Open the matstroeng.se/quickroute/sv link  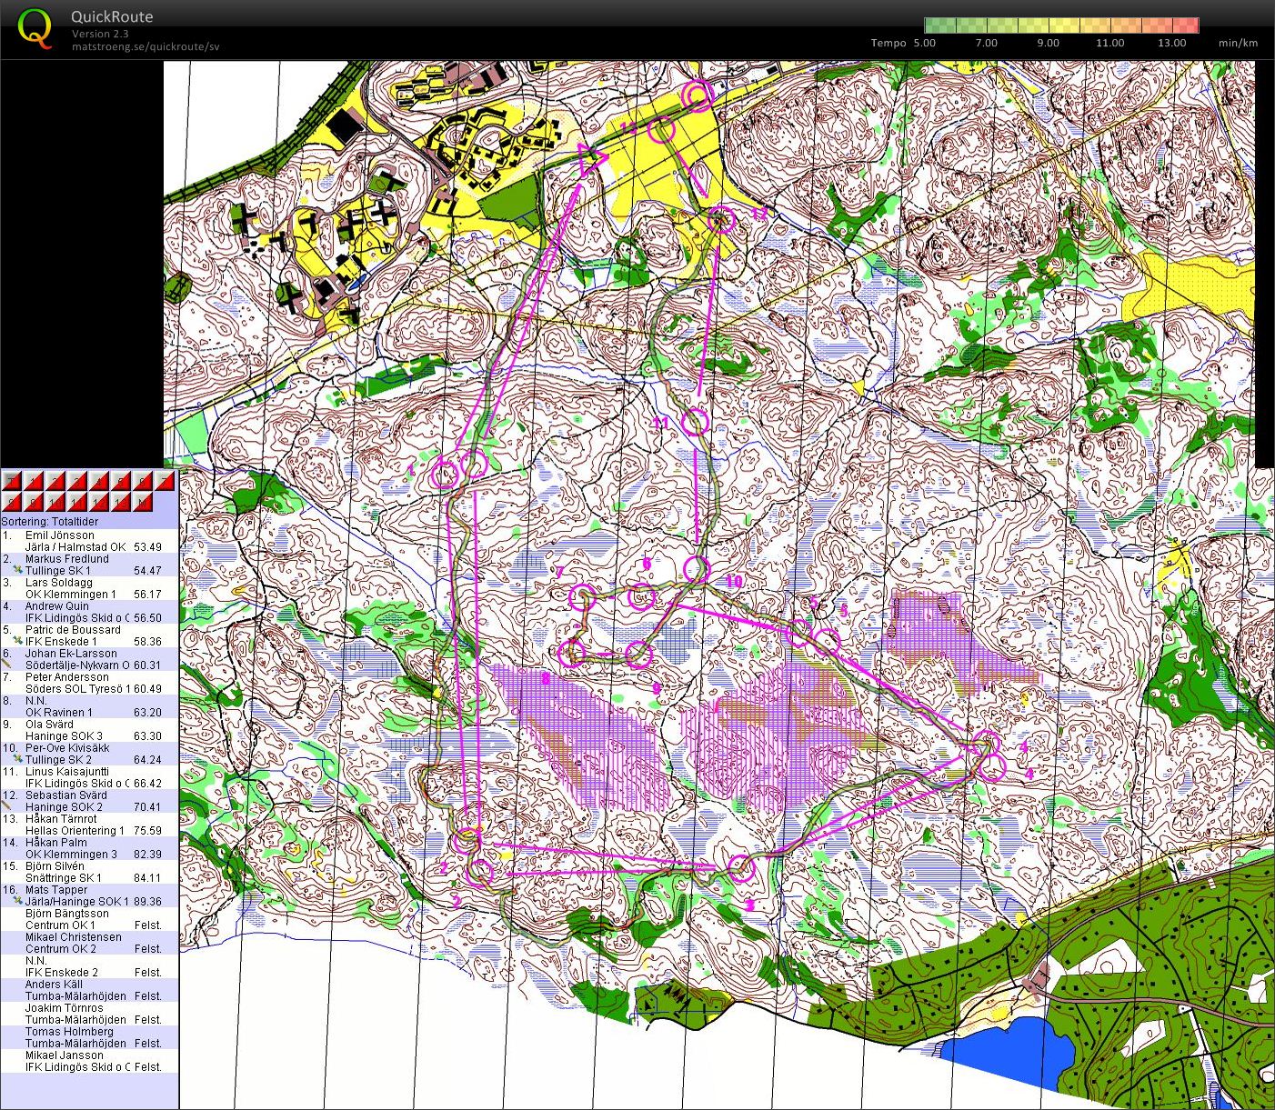tap(146, 46)
